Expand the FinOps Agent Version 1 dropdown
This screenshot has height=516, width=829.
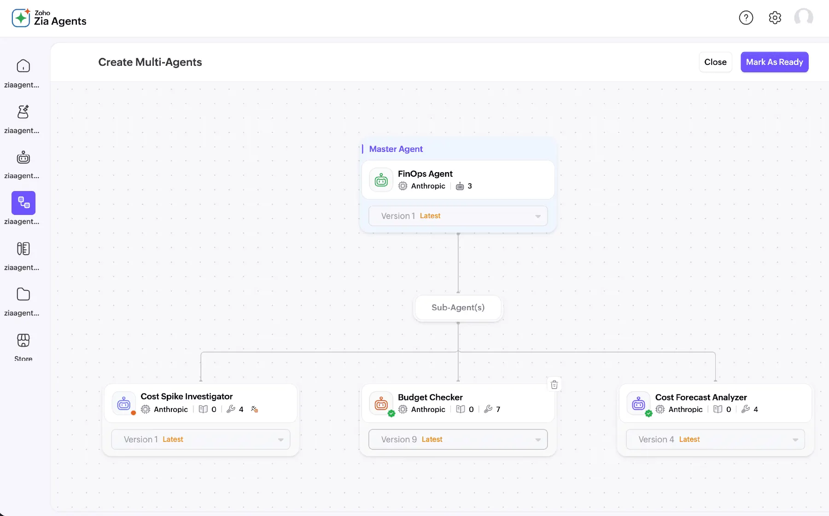(458, 216)
